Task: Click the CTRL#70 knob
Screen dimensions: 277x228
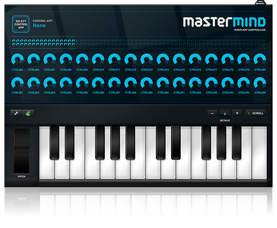Action: (x=98, y=59)
